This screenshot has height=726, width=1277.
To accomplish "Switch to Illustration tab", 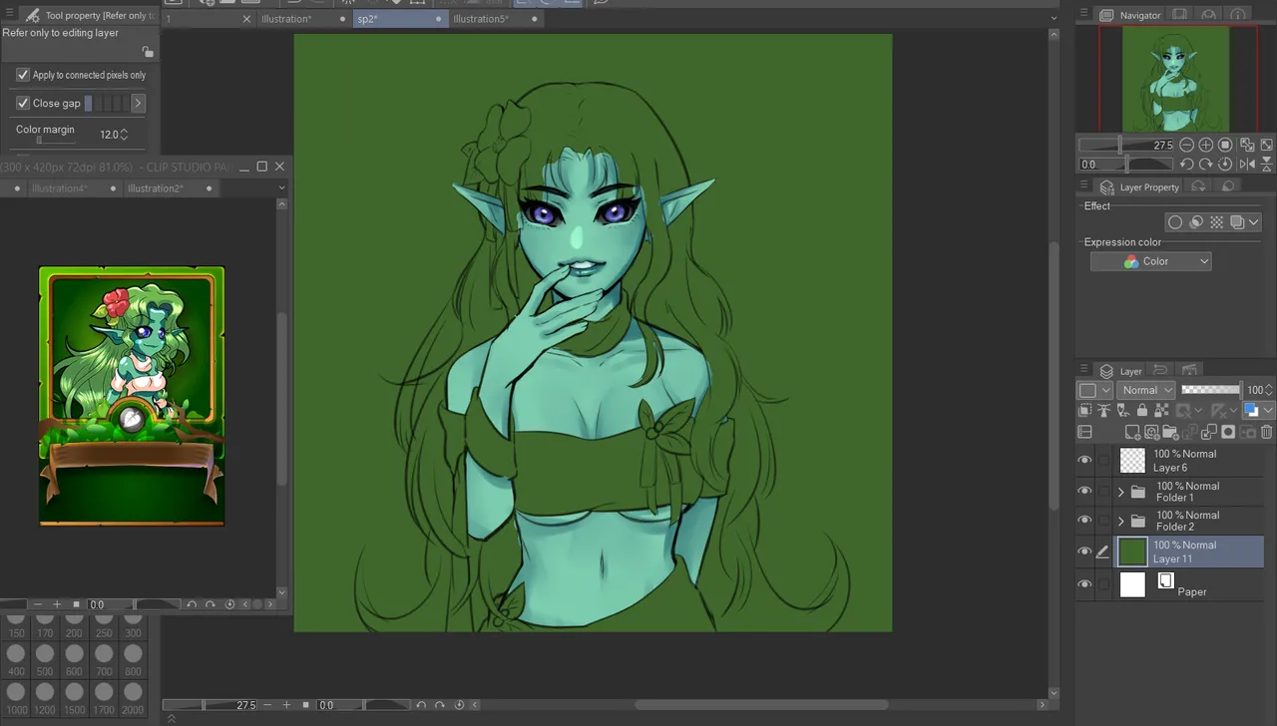I will [286, 19].
